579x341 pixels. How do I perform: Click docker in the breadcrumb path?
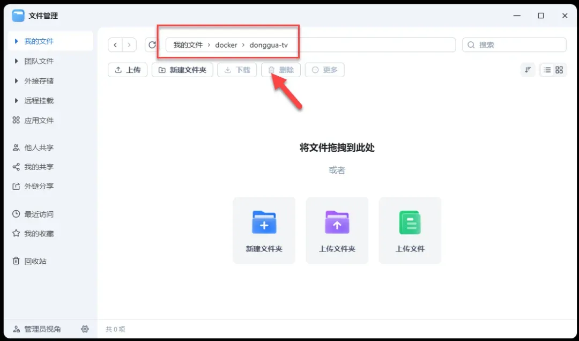point(226,45)
